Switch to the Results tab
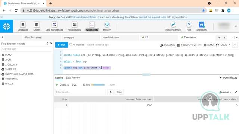This screenshot has width=239, height=134. click(59, 78)
